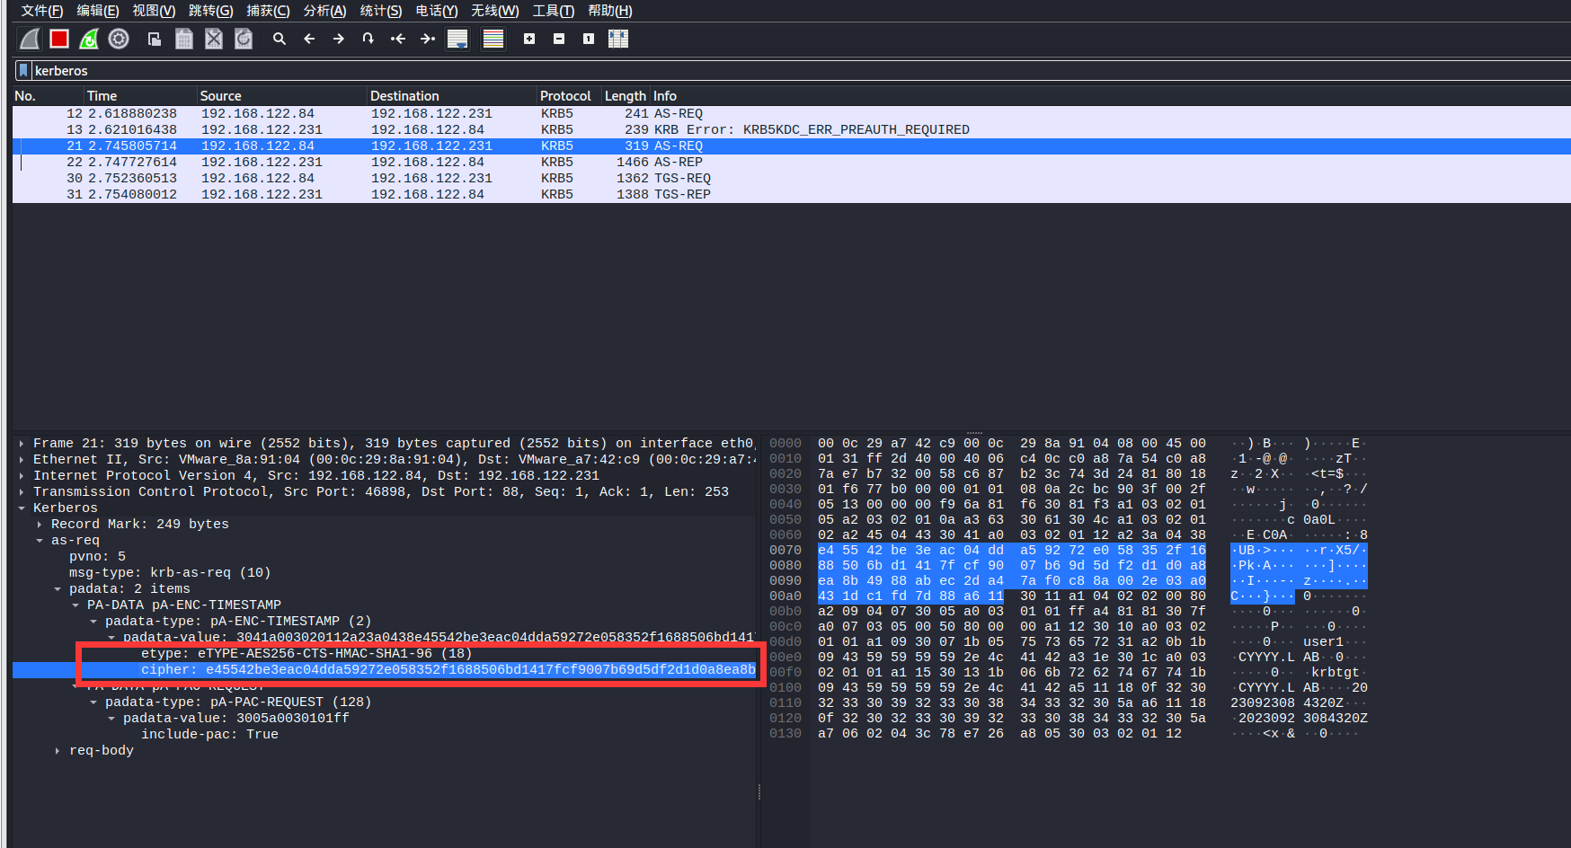Select packet 22 AS-REP row
Viewport: 1571px width, 848px height.
tap(791, 163)
